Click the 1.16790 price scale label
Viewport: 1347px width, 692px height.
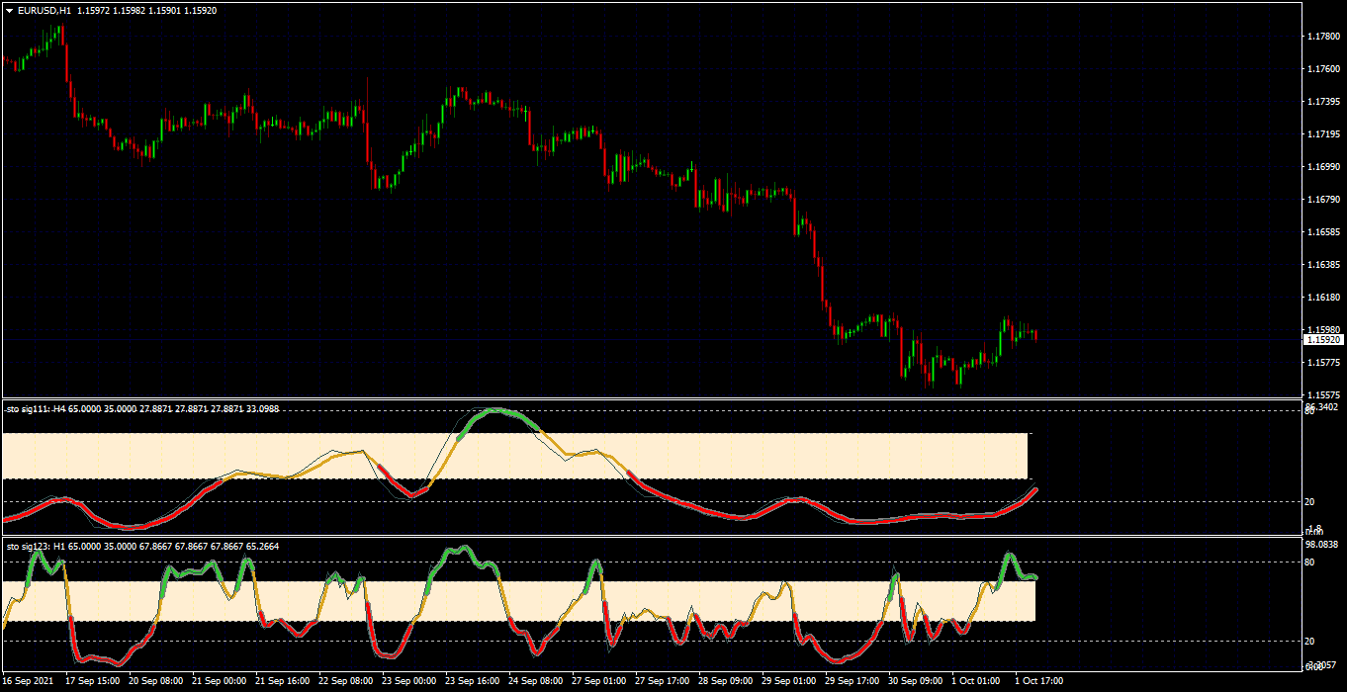click(1323, 200)
